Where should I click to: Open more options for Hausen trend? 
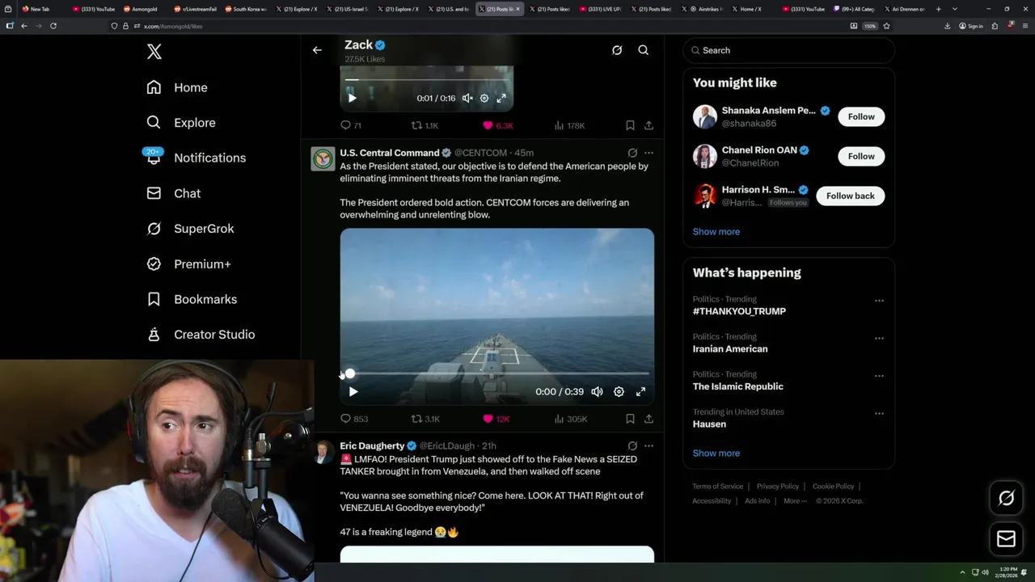click(x=879, y=413)
